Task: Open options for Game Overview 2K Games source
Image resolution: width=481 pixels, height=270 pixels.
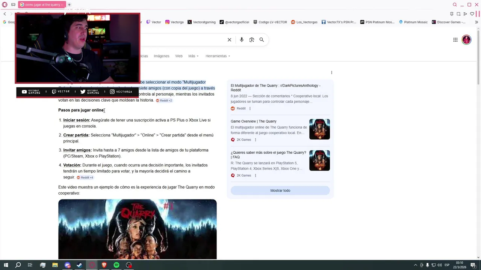Action: tap(256, 139)
